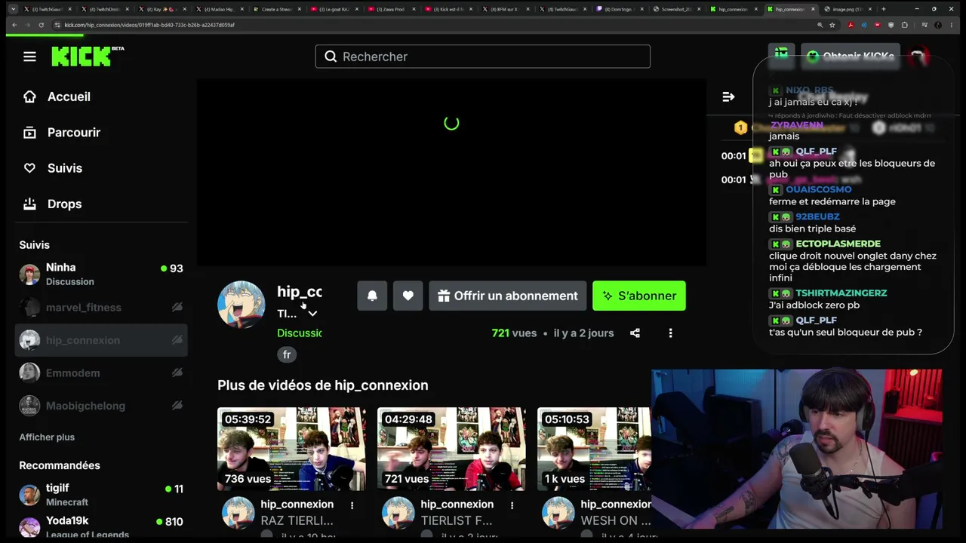This screenshot has width=966, height=543.
Task: Open the video thumbnail with 05:10:53 duration
Action: tap(594, 449)
